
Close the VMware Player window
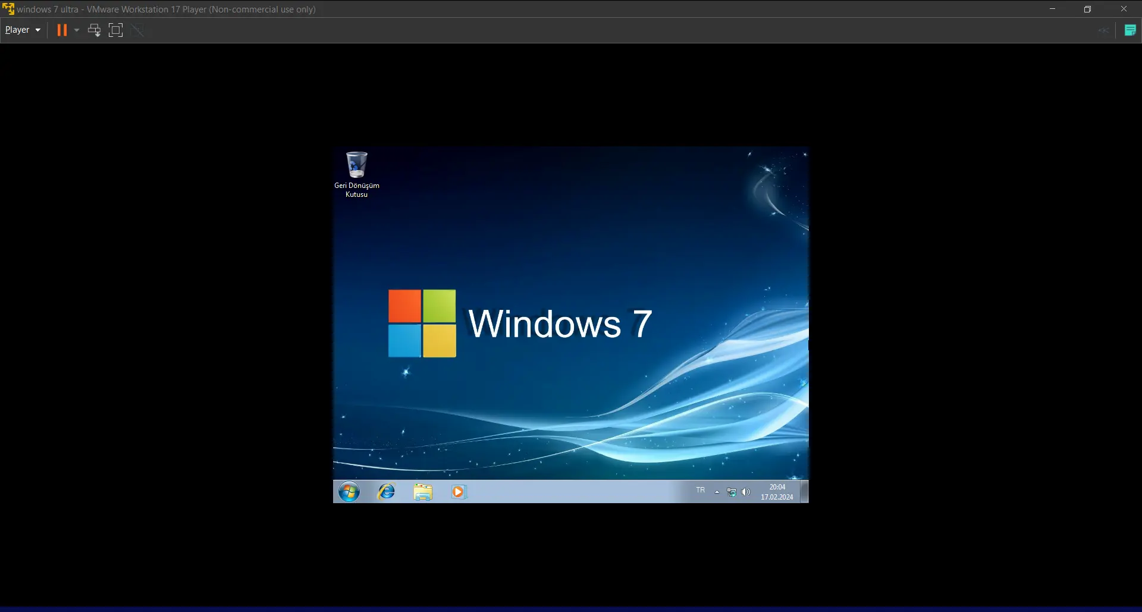[1124, 9]
